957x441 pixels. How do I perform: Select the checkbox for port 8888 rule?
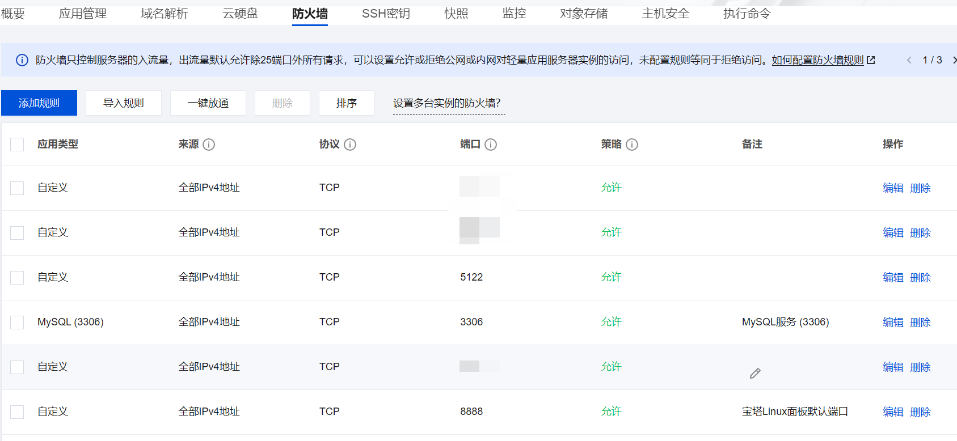pos(17,412)
